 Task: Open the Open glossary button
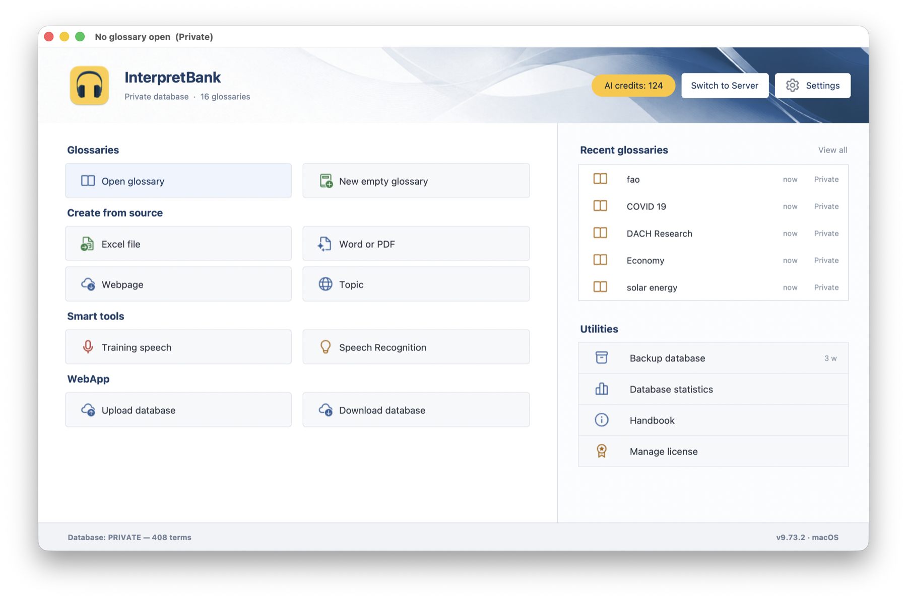click(178, 181)
